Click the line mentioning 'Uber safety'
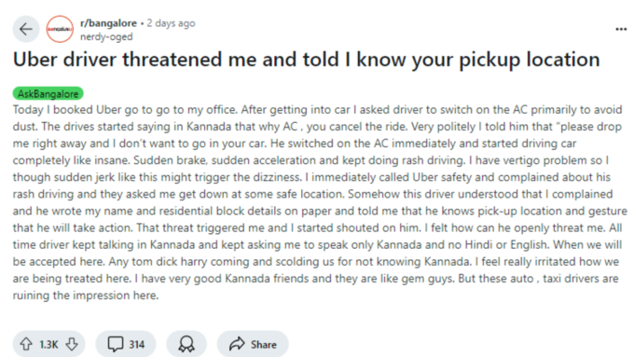 click(311, 177)
